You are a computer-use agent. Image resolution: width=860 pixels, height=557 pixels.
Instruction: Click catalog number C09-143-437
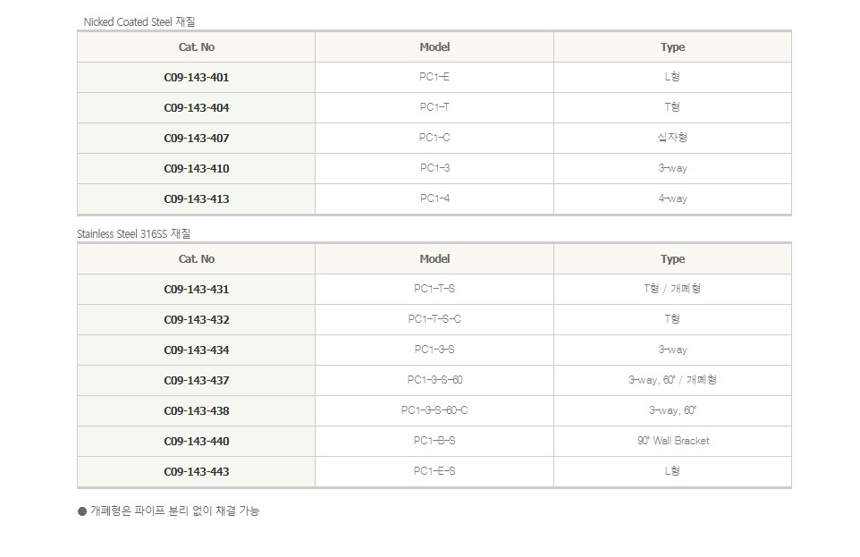[197, 381]
